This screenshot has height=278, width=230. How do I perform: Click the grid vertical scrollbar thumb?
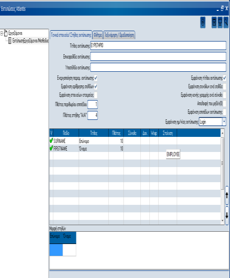[222, 163]
